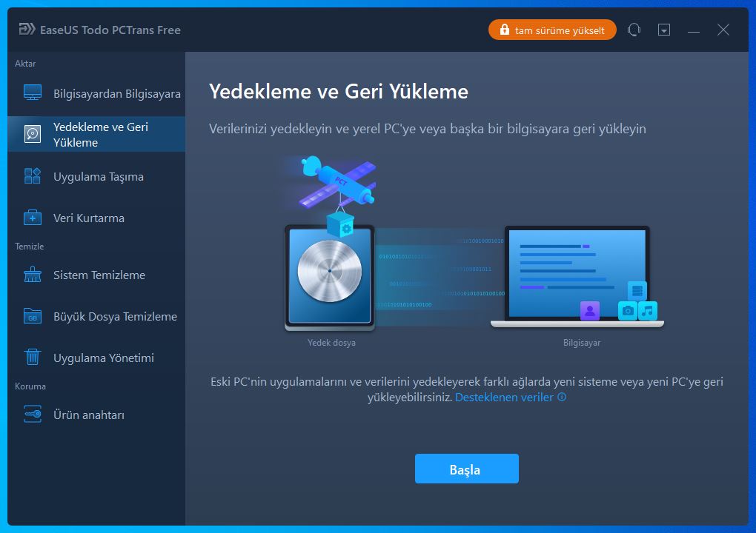Click the Koruma sidebar section label
756x533 pixels.
click(30, 386)
